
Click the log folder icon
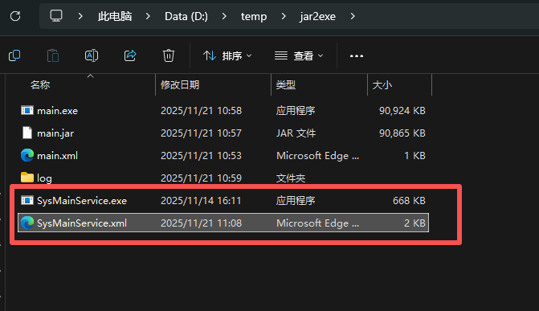[x=27, y=178]
